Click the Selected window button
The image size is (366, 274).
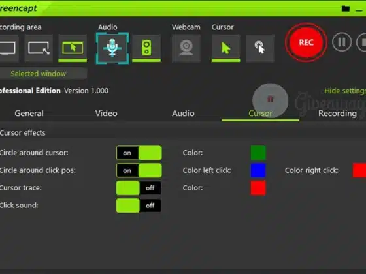[x=43, y=74]
